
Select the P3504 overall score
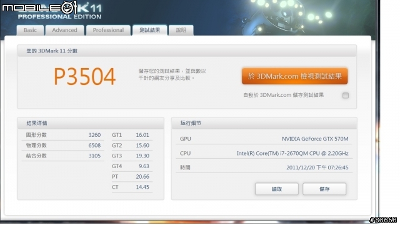point(85,76)
